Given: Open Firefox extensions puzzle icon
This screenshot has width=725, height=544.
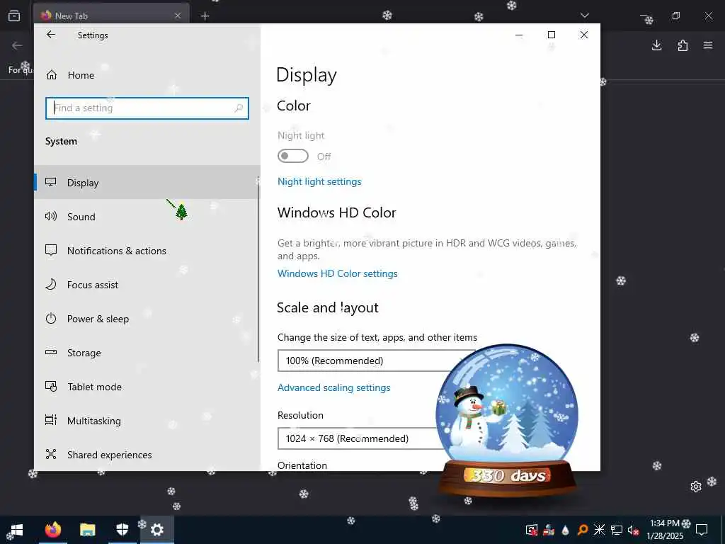Looking at the screenshot, I should click(x=683, y=45).
